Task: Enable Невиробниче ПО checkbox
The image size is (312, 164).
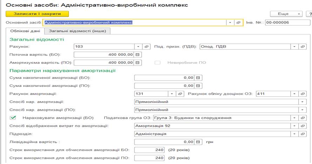Action: click(x=158, y=63)
